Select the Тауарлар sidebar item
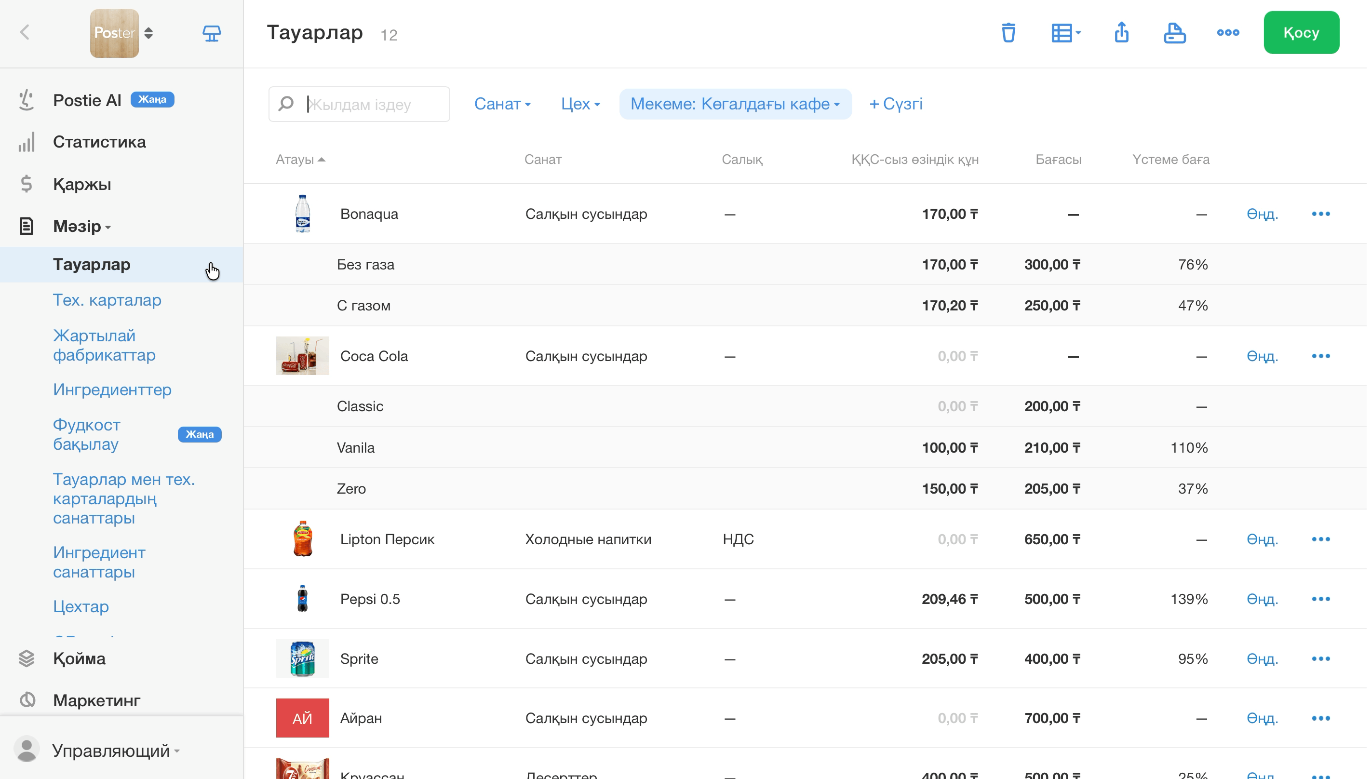Screen dimensions: 1371x779 122,266
